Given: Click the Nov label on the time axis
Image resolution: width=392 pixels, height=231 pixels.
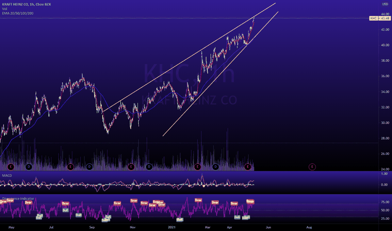Looking at the screenshot, I should point(133,227).
